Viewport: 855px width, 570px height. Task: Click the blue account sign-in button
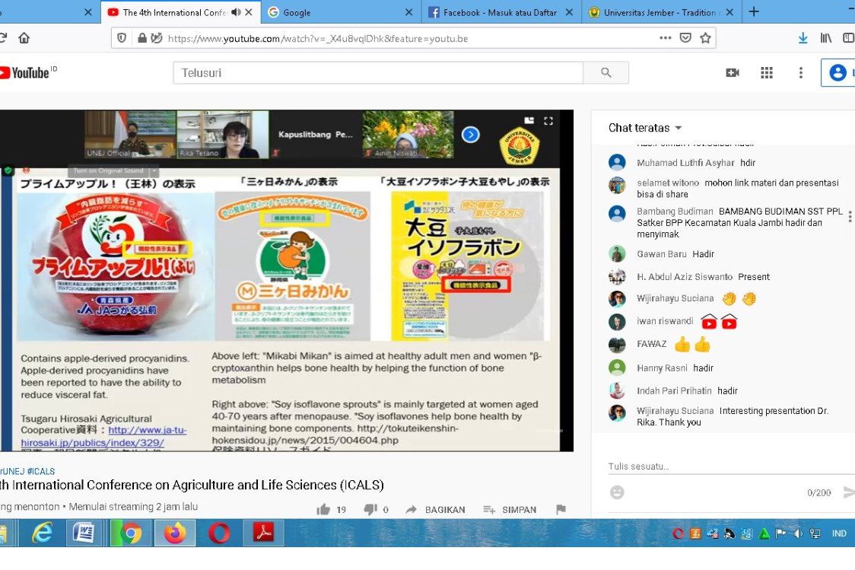click(x=838, y=72)
